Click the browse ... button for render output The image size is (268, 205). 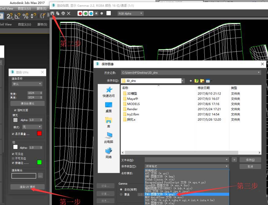[x=40, y=176]
